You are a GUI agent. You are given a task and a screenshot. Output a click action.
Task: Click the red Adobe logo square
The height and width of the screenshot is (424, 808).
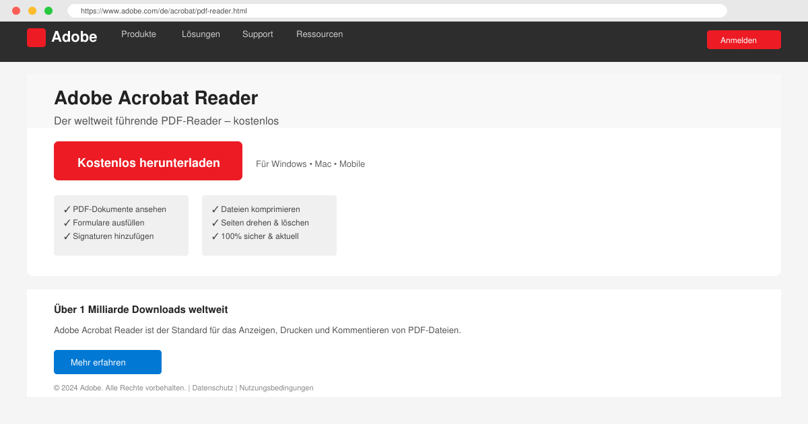click(36, 38)
